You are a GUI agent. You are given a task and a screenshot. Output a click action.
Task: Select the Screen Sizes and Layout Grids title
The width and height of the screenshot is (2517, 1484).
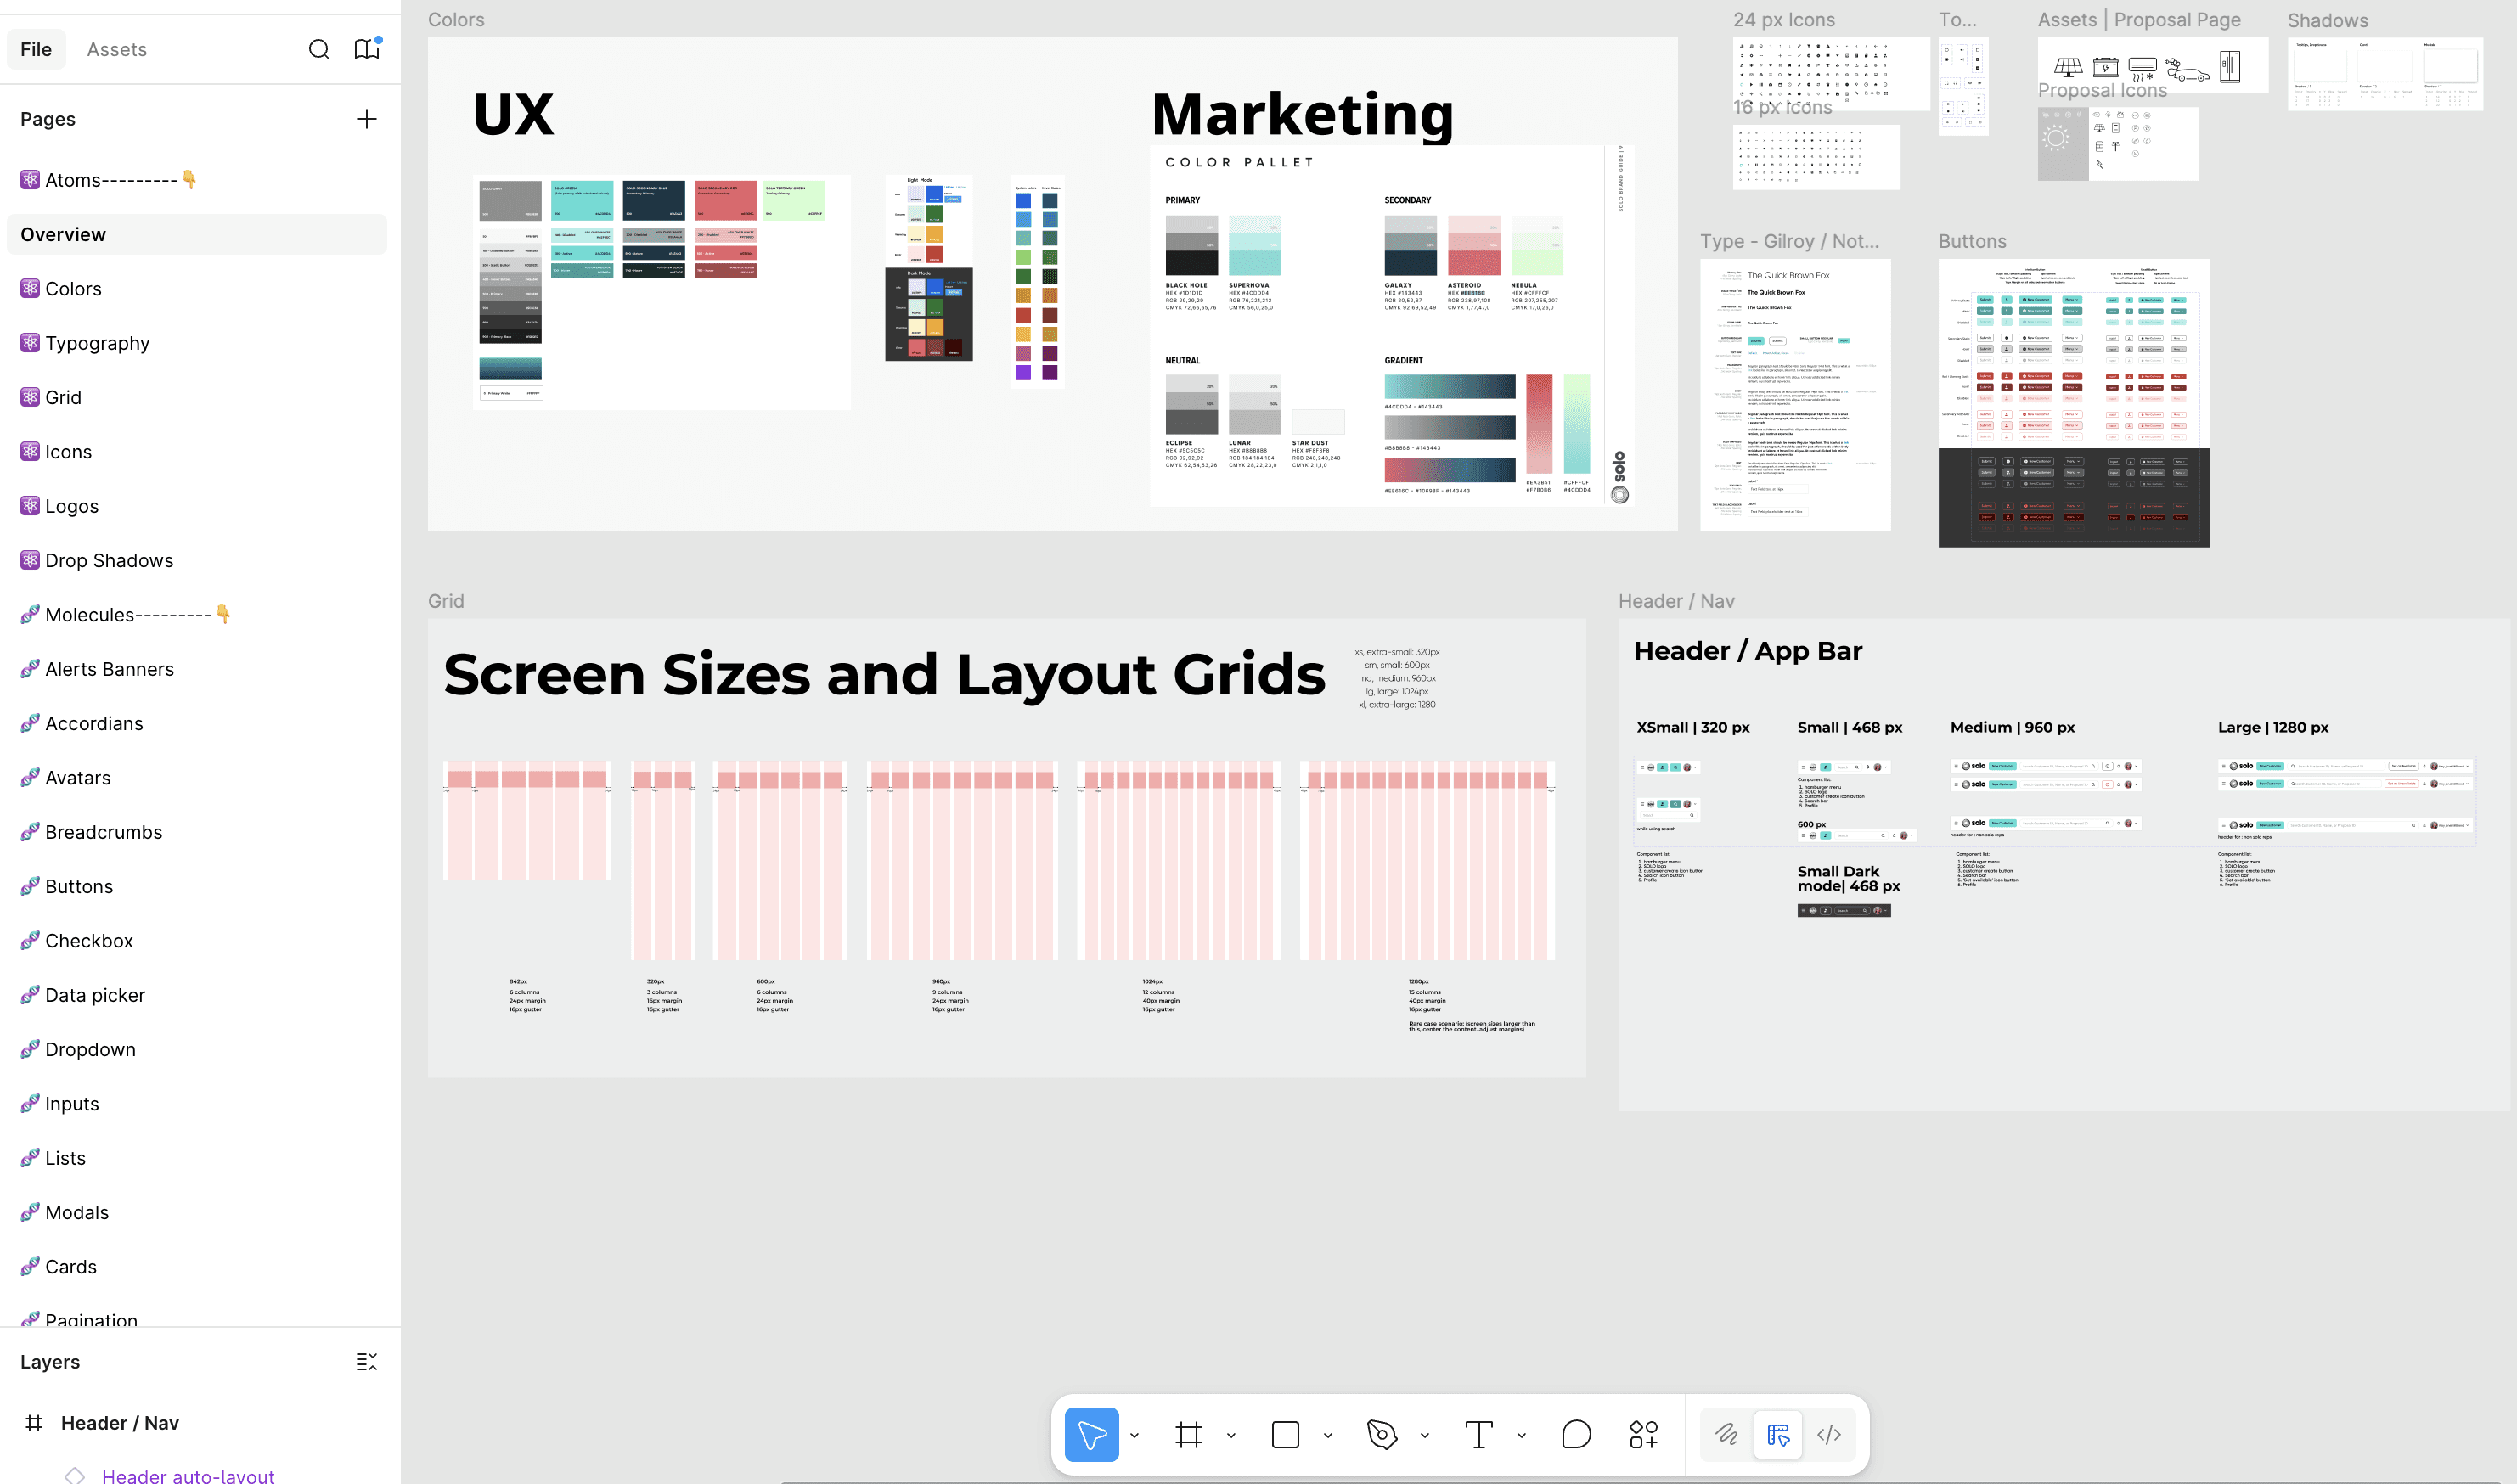(x=884, y=675)
